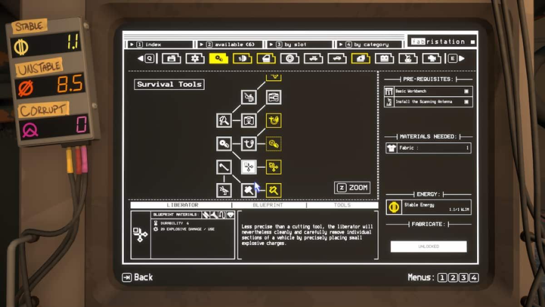Click the ZOOM button
Screen dimensions: 545x307
pos(352,187)
